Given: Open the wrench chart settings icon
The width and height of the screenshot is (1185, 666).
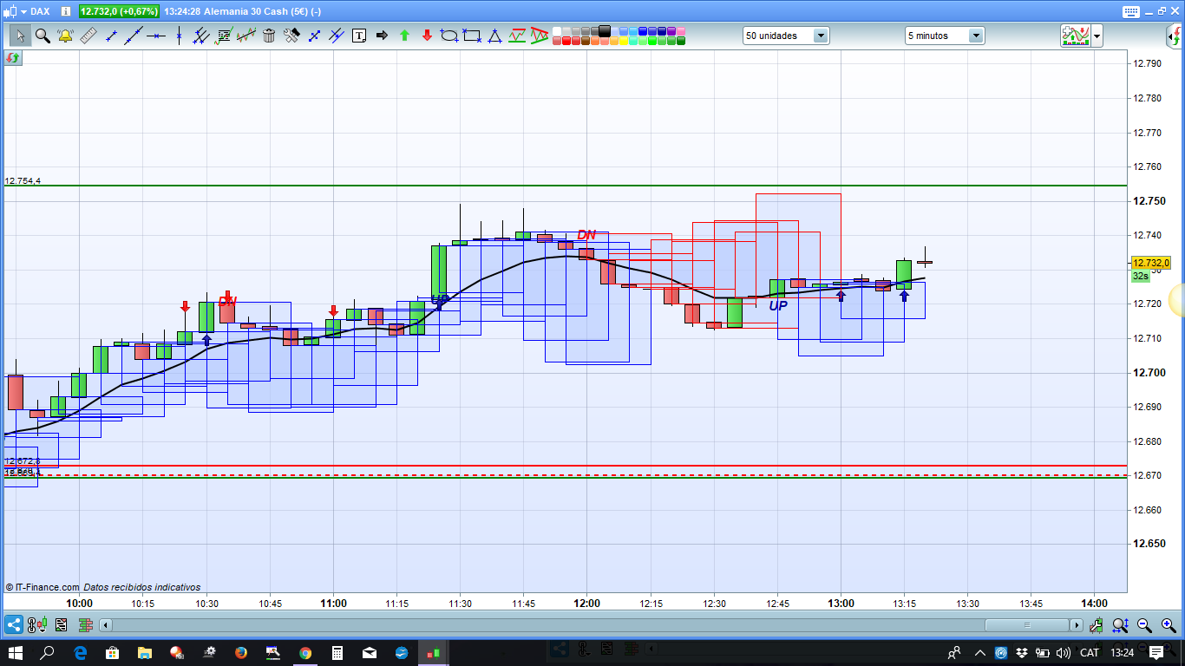Looking at the screenshot, I should (x=1097, y=624).
